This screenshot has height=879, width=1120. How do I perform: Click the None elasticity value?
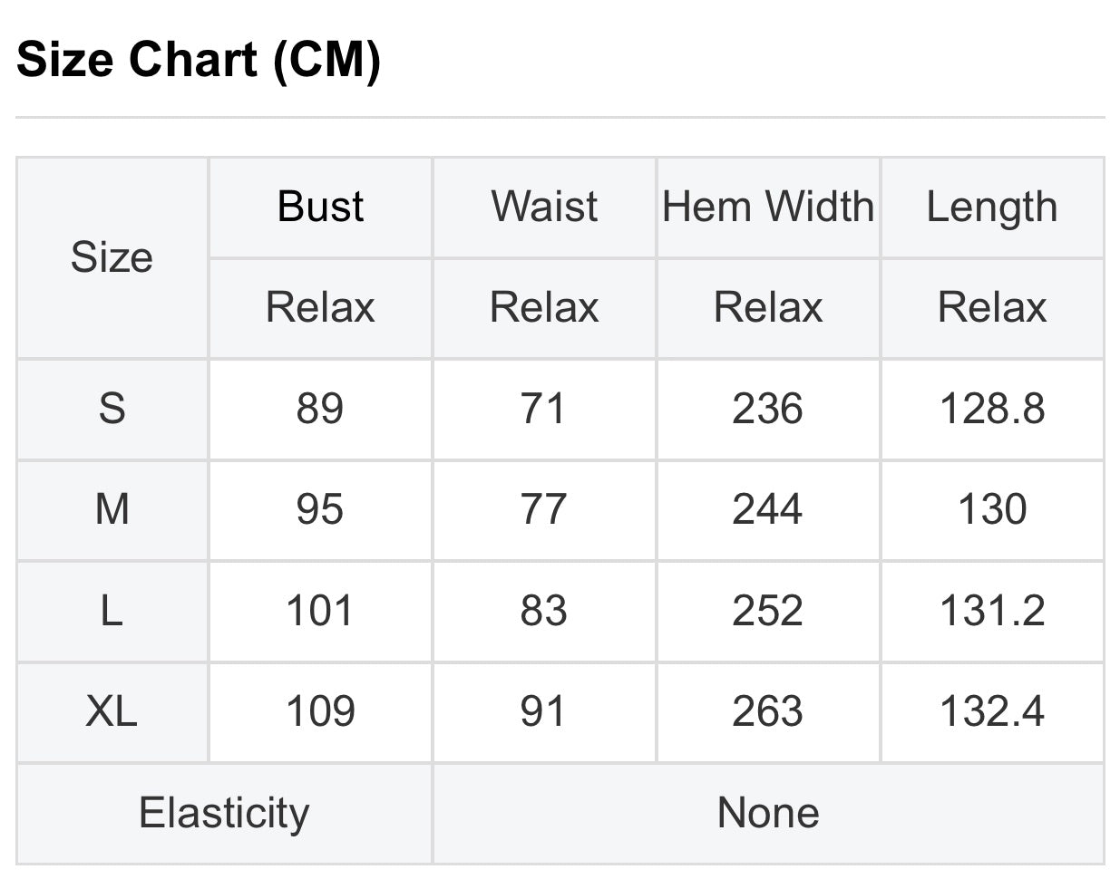pyautogui.click(x=768, y=813)
